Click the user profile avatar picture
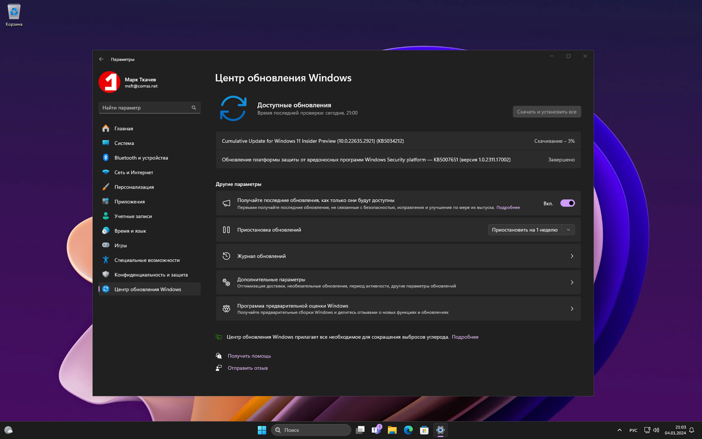 (110, 82)
